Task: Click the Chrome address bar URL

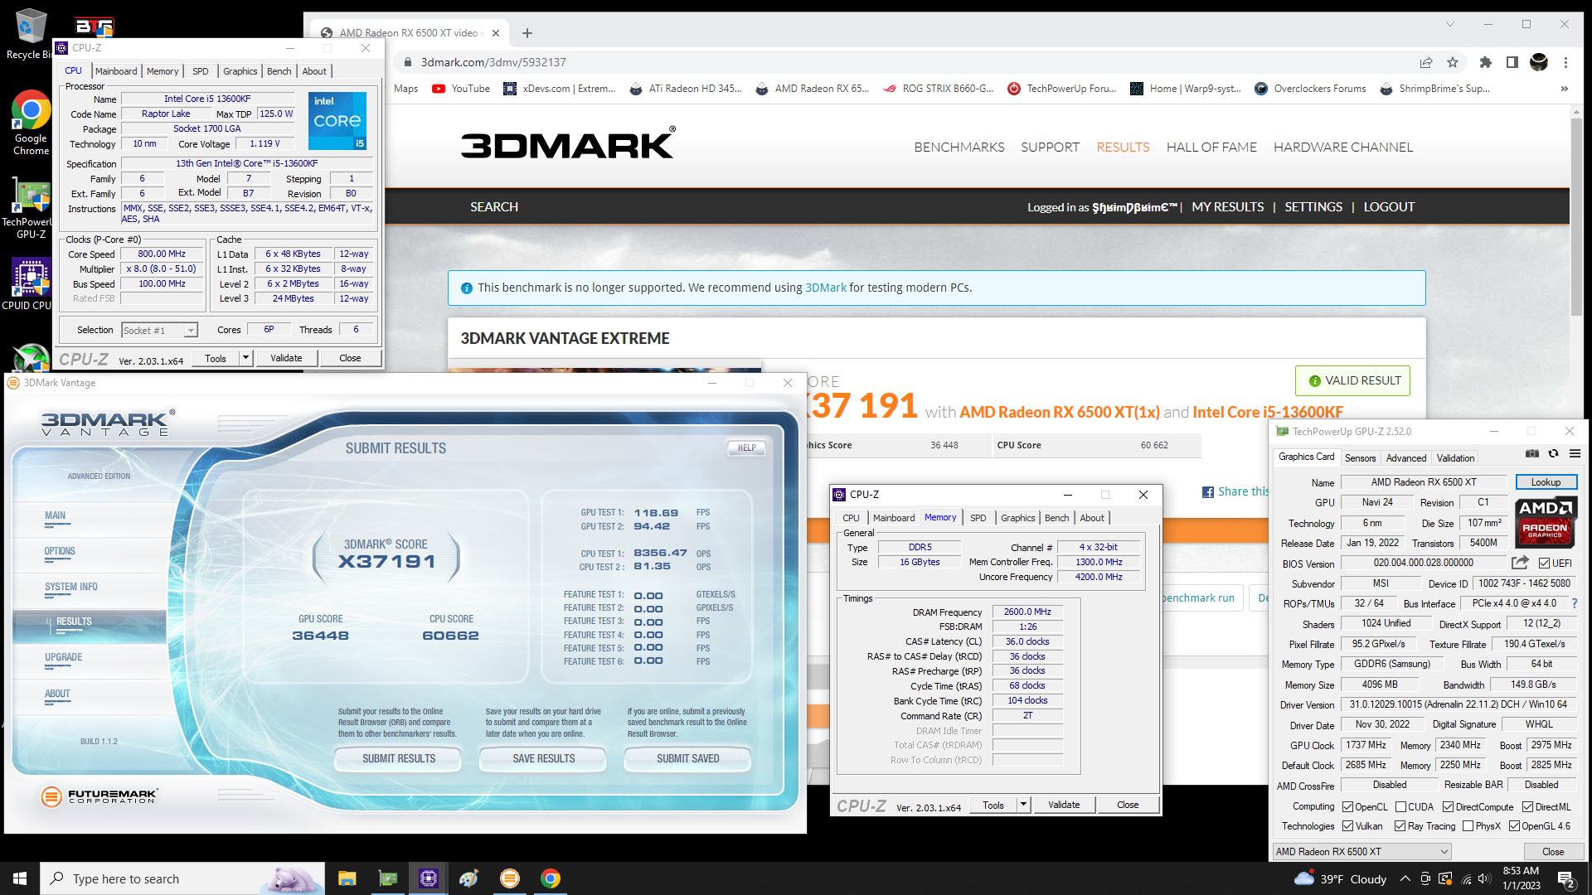Action: 493,62
